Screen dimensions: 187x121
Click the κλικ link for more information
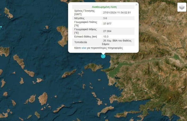coord(84,48)
